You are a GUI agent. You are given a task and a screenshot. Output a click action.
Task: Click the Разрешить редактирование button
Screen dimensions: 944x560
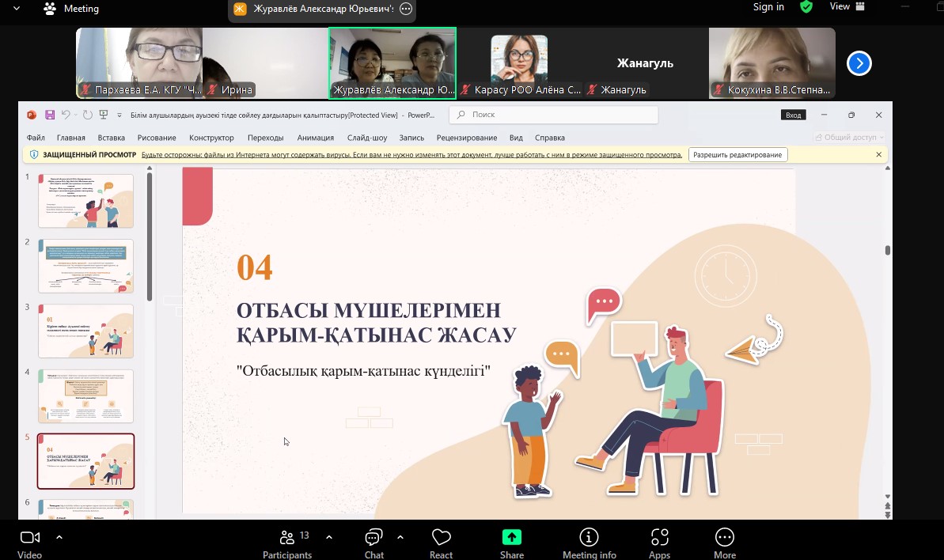737,155
